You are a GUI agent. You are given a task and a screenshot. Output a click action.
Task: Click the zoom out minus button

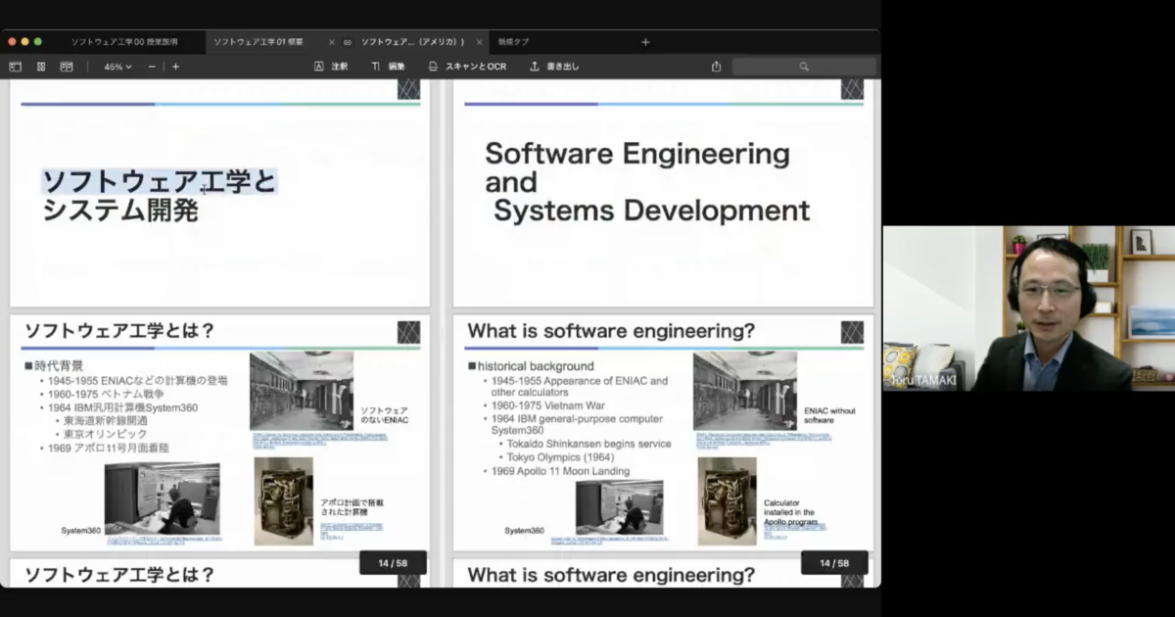(152, 67)
